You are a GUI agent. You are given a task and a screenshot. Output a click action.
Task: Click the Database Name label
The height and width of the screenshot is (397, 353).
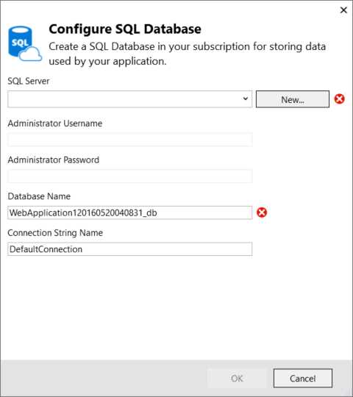(39, 196)
